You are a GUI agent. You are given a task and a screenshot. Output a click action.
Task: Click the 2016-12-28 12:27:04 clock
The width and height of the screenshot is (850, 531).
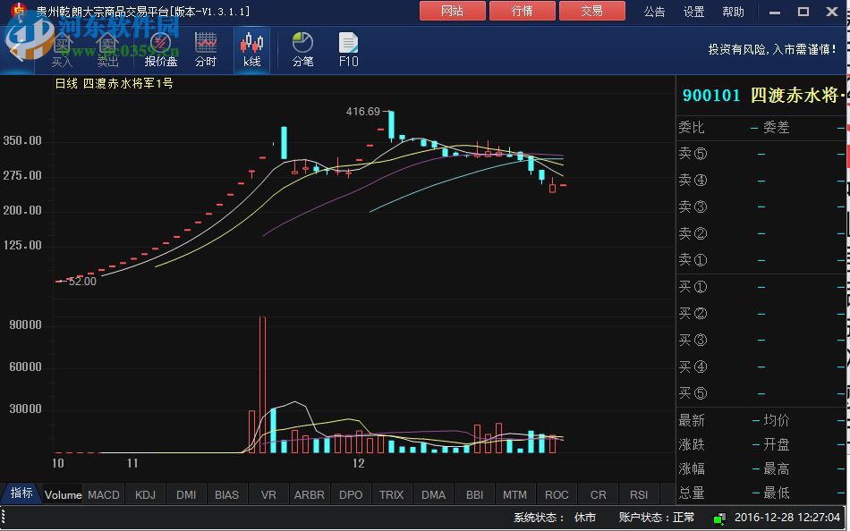point(787,518)
